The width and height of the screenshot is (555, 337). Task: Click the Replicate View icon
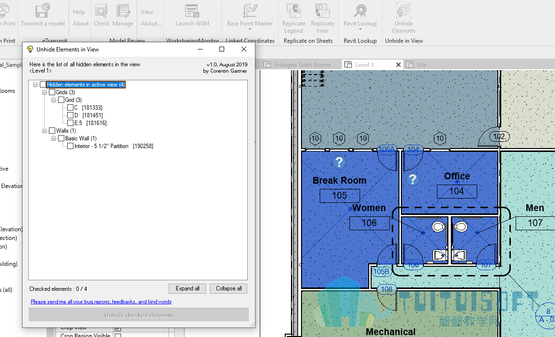coord(323,11)
